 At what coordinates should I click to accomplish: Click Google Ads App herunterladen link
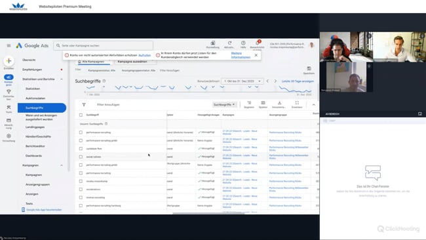tap(44, 210)
